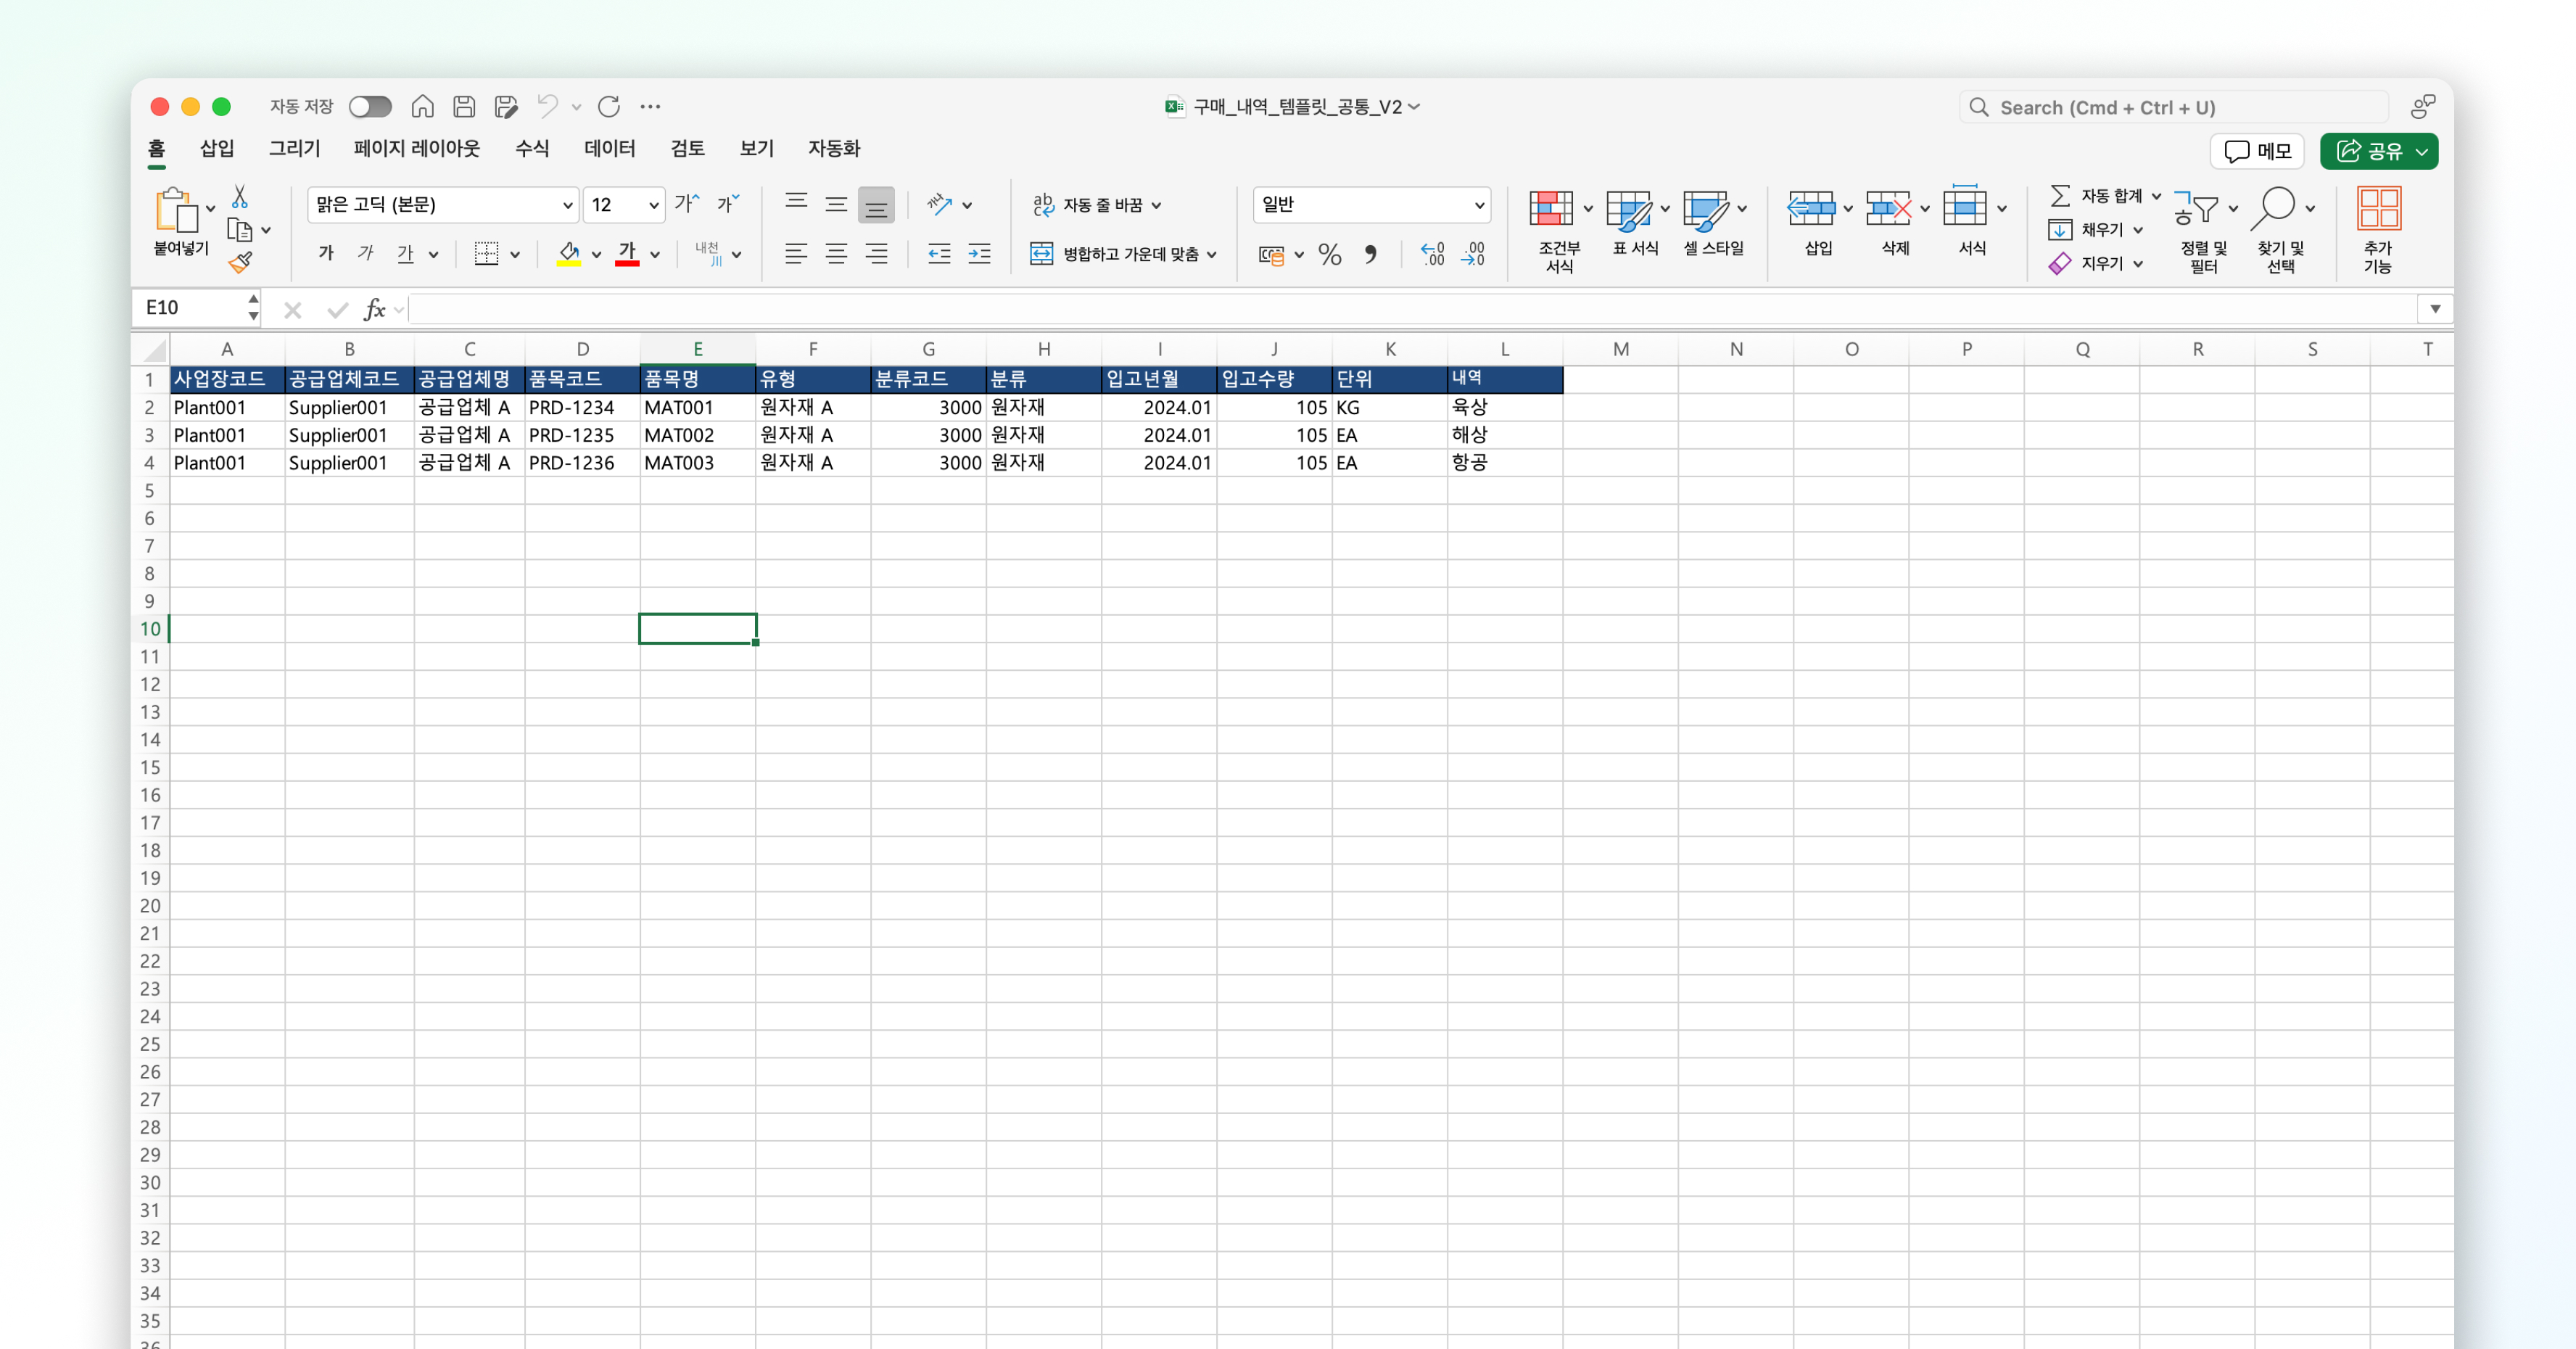Viewport: 2576px width, 1349px height.
Task: Click 병합하고 가운데 맞춤 merge button
Action: click(x=1123, y=254)
